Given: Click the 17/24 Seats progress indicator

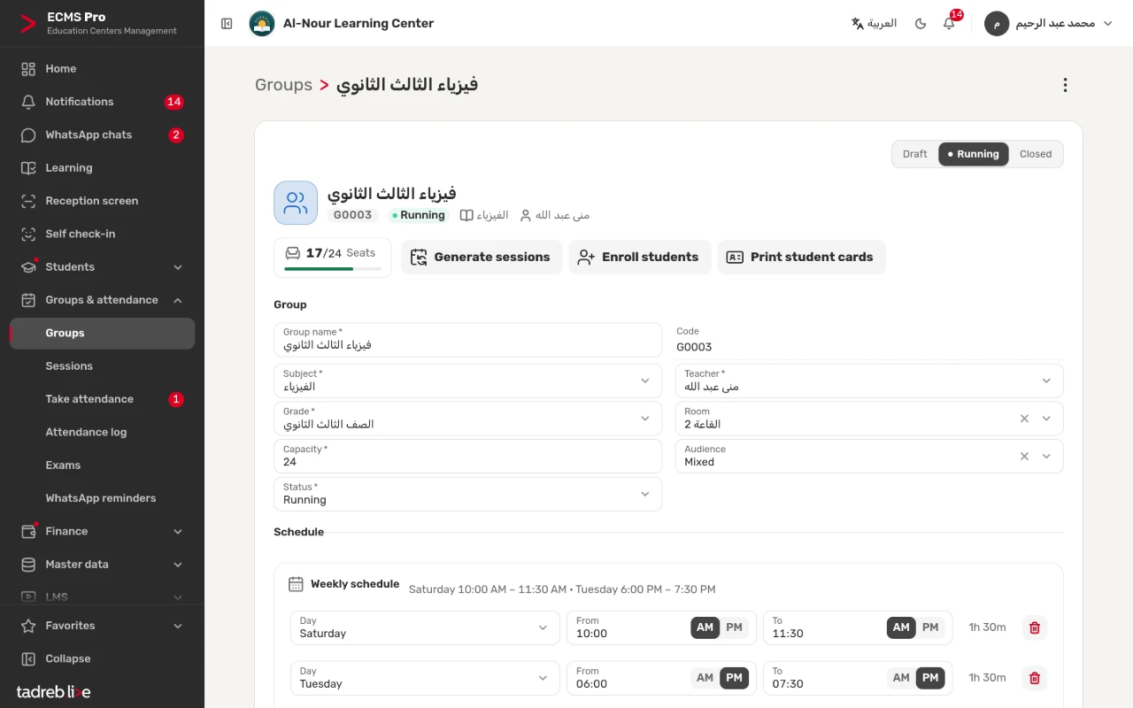Looking at the screenshot, I should 333,258.
